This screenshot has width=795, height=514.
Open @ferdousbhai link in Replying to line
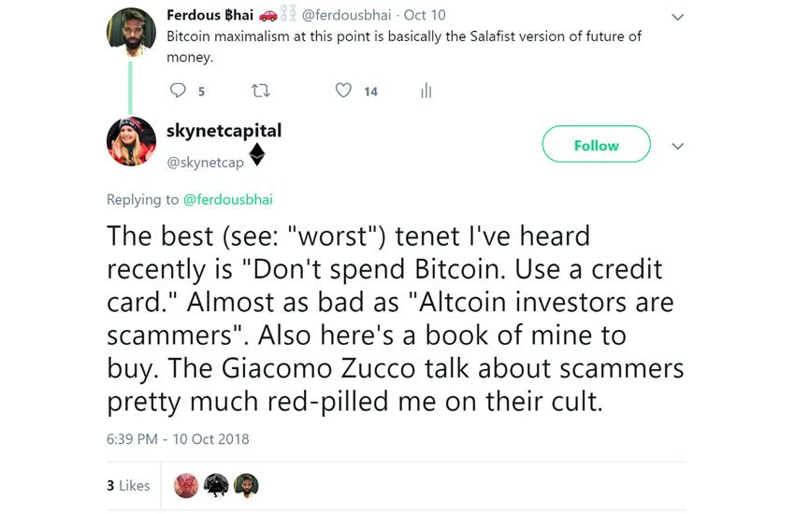(227, 199)
